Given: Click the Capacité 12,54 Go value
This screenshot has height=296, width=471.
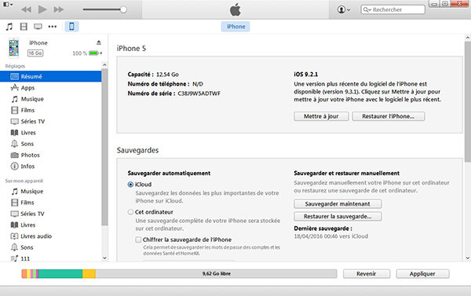Looking at the screenshot, I should [167, 75].
